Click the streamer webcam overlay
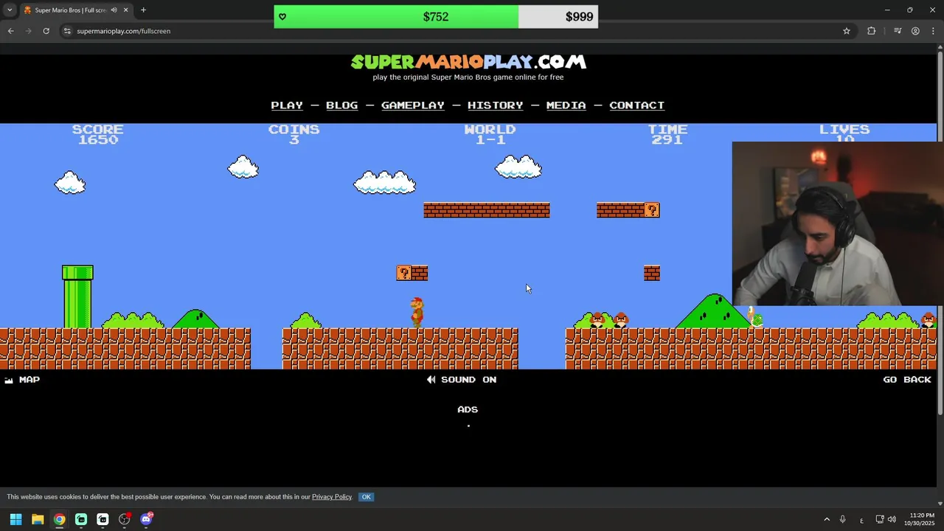 (x=838, y=223)
